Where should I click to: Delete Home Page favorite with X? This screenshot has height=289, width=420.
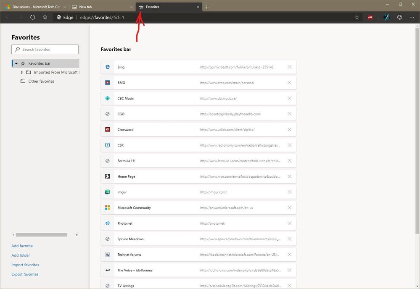290,176
